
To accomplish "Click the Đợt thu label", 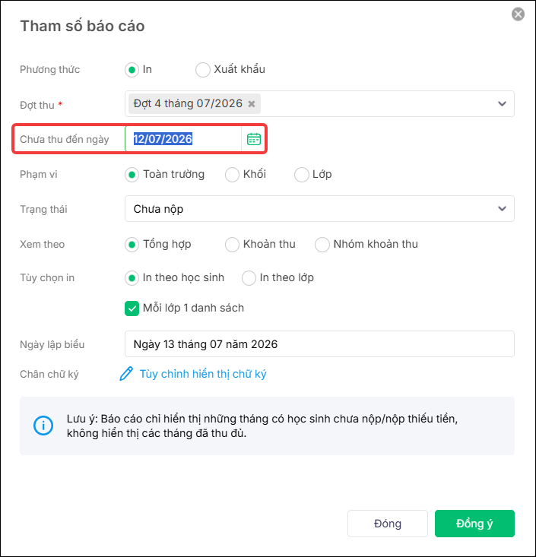I will pos(37,105).
